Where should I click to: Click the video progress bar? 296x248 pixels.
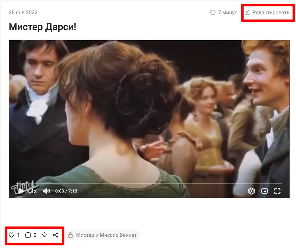point(145,183)
